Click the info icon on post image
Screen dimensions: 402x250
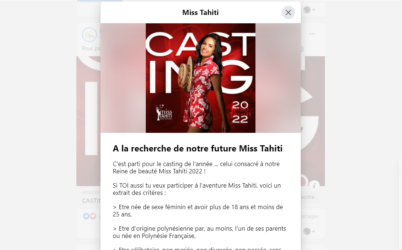click(x=314, y=186)
